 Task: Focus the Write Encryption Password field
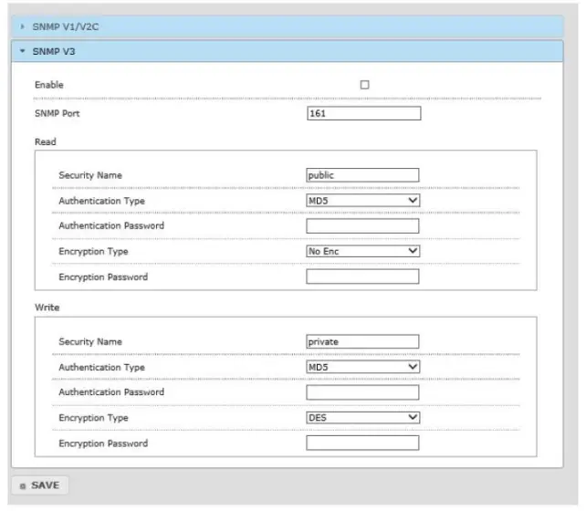(x=362, y=443)
